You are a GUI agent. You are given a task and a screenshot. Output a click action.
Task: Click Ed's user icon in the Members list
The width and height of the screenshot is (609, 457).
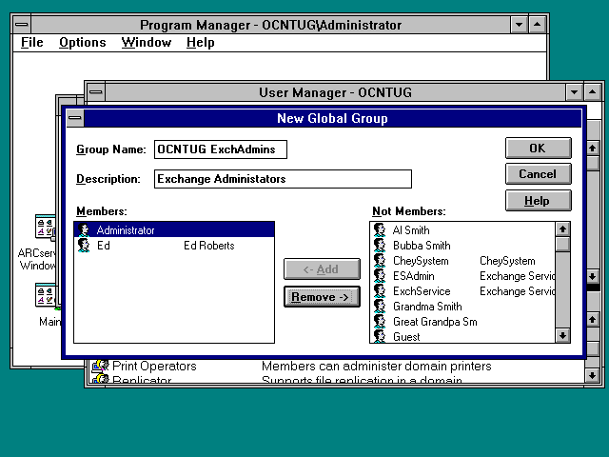84,246
